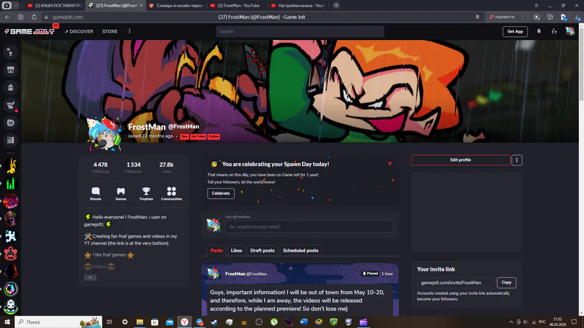Switch to the Posts tab
Image resolution: width=584 pixels, height=328 pixels.
pos(216,251)
